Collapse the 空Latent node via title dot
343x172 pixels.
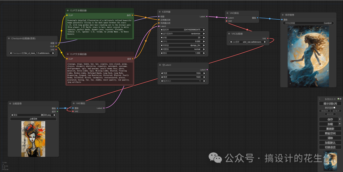coord(160,65)
